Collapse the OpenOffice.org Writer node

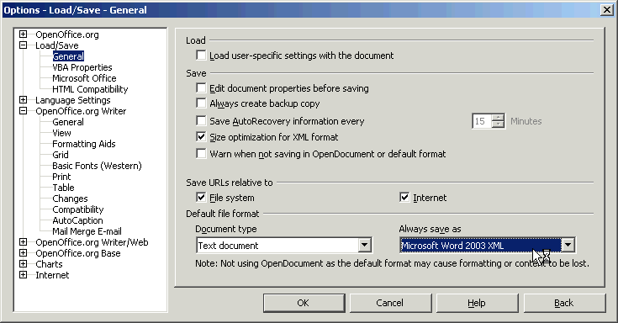24,111
